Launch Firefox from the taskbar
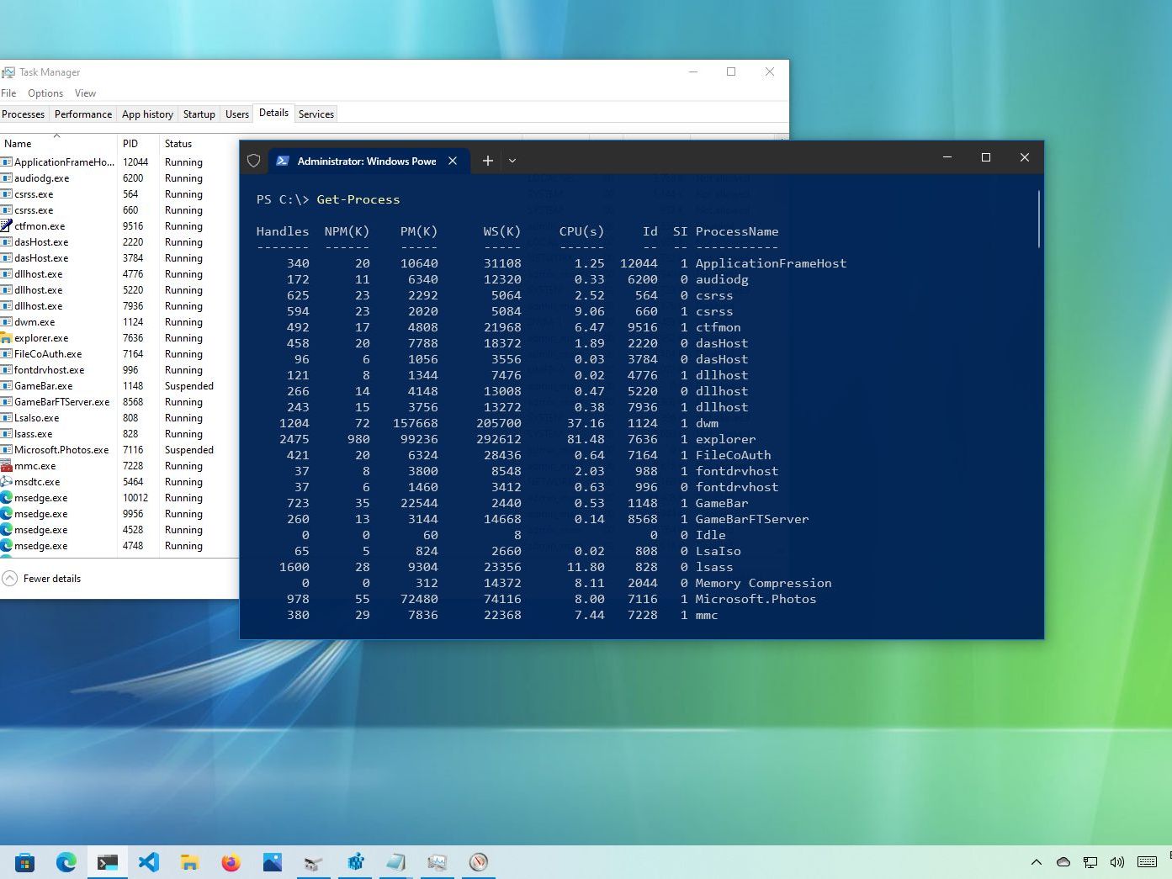The height and width of the screenshot is (879, 1172). point(231,862)
